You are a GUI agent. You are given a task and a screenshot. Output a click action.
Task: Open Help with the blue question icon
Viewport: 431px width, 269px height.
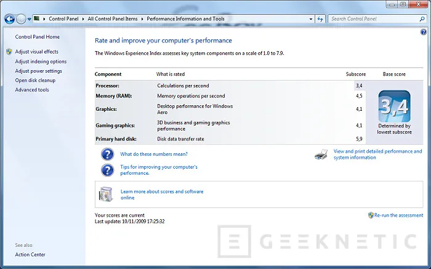pyautogui.click(x=424, y=32)
